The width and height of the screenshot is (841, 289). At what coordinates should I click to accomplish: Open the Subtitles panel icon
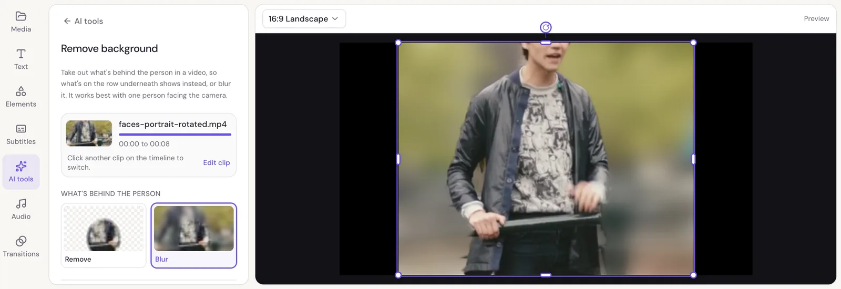[21, 129]
